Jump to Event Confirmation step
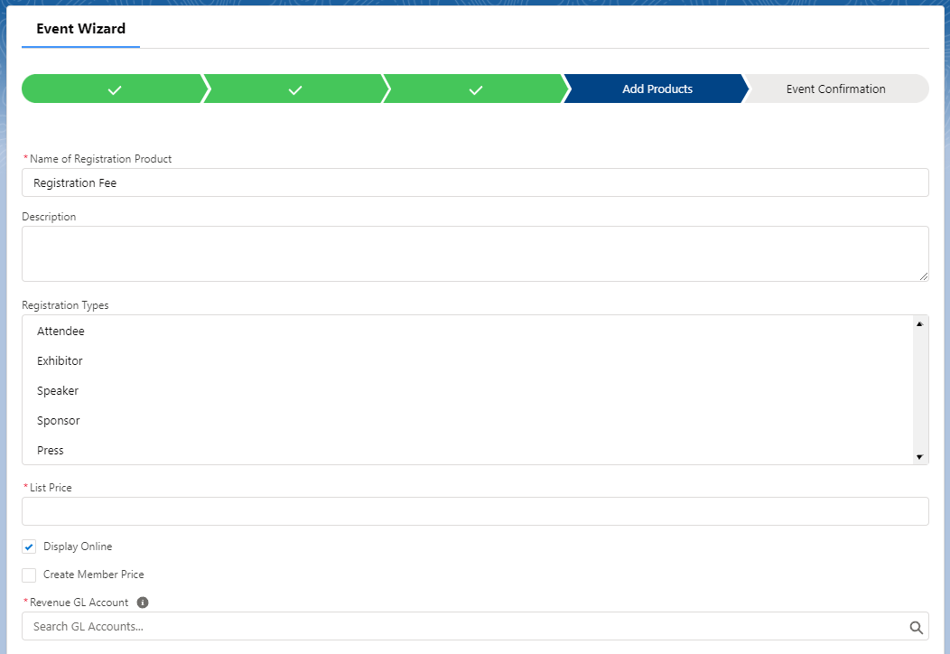Screen dimensions: 950x654 pyautogui.click(x=835, y=89)
